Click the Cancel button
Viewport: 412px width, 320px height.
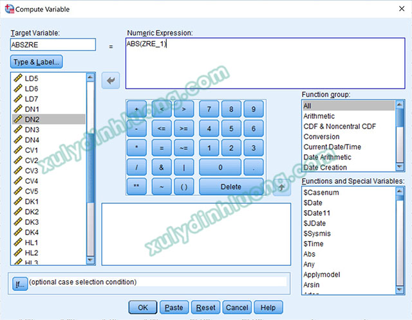click(237, 307)
